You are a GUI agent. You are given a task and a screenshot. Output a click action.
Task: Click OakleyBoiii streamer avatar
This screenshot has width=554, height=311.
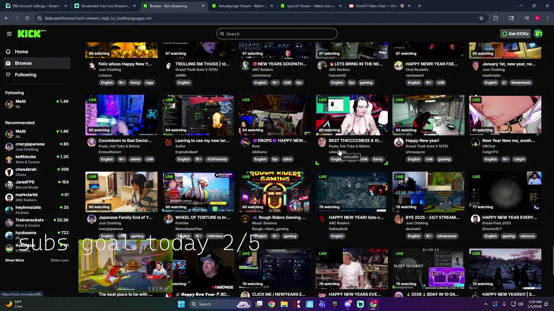322,219
